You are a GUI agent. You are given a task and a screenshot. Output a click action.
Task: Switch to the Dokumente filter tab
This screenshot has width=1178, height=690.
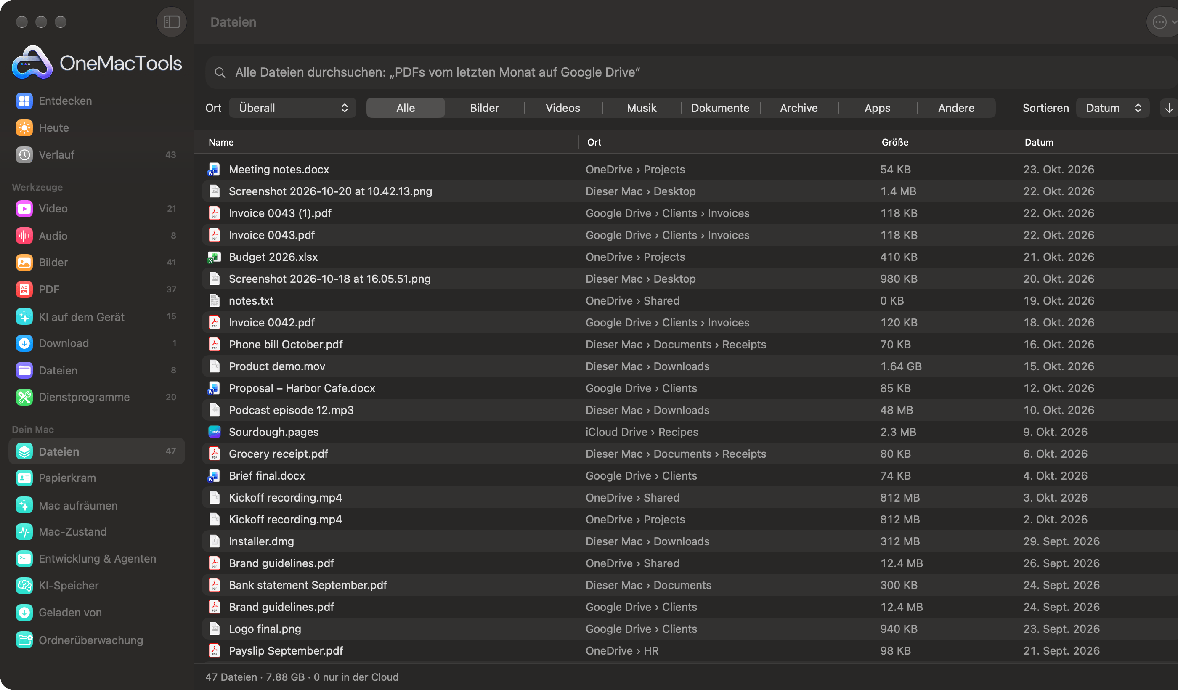pyautogui.click(x=720, y=108)
